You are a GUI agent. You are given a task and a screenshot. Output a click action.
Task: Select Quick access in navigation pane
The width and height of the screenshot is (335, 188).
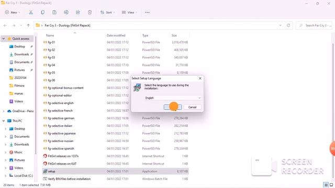pos(20,39)
